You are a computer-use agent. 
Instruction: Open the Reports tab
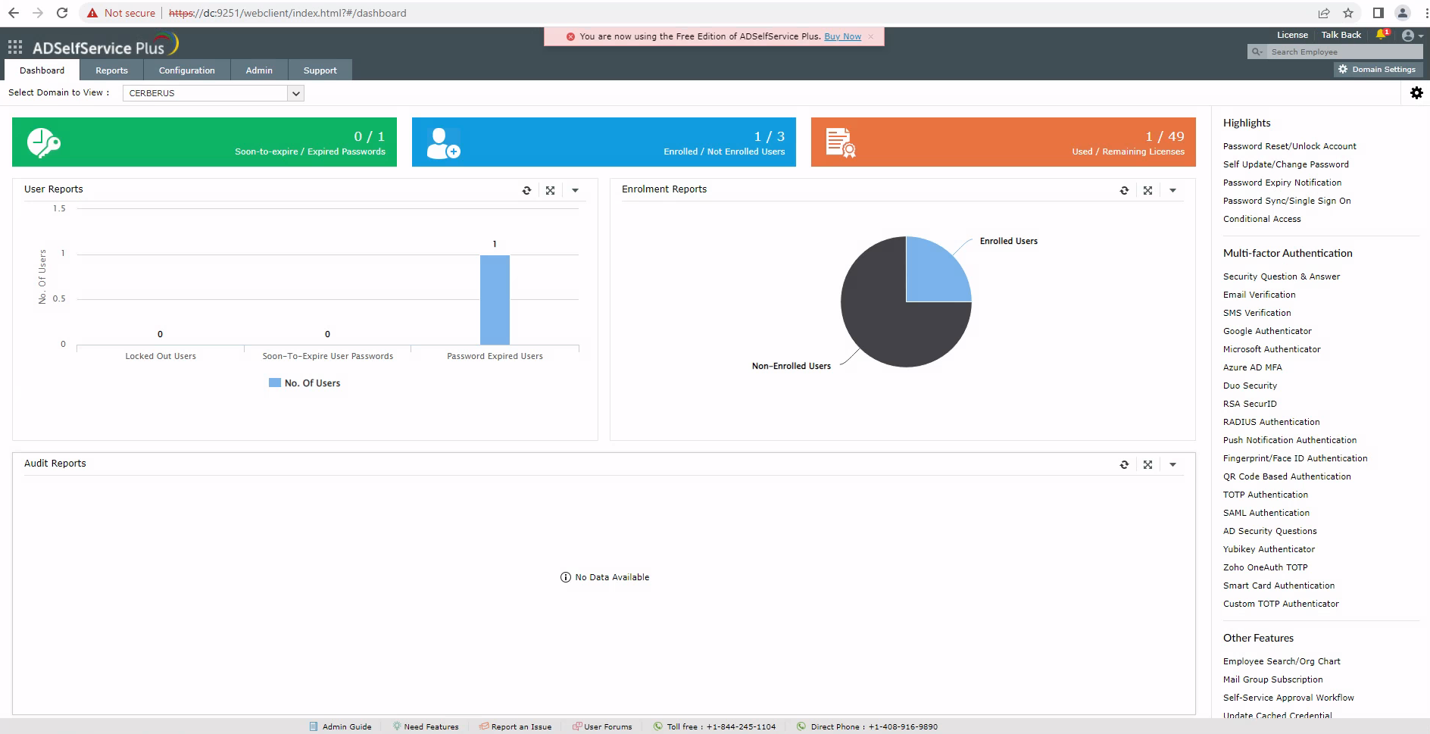pos(111,70)
